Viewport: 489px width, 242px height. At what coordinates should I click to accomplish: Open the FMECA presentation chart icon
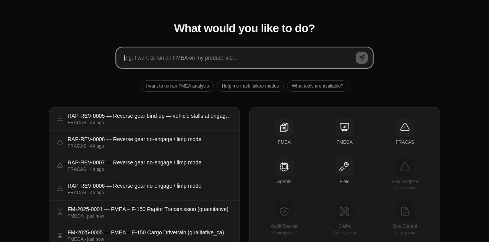coord(345,127)
